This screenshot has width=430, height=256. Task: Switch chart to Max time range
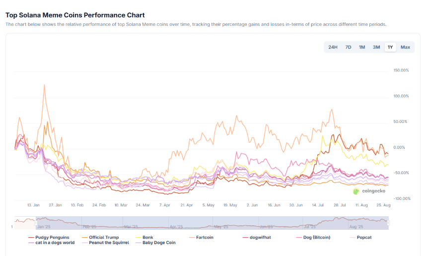tap(405, 47)
